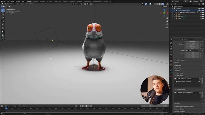Select the Rotate tool
This screenshot has width=205, height=115.
[3, 21]
